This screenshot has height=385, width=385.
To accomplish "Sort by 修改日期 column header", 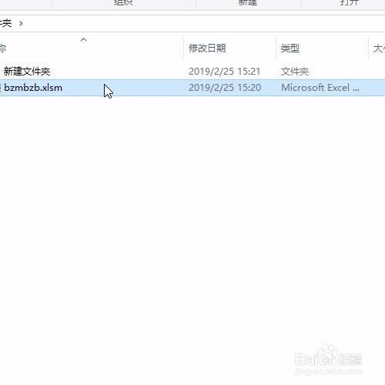I will coord(207,49).
